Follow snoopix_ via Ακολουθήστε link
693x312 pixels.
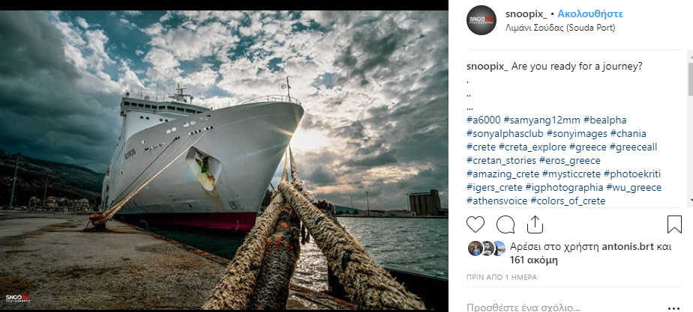click(x=590, y=13)
